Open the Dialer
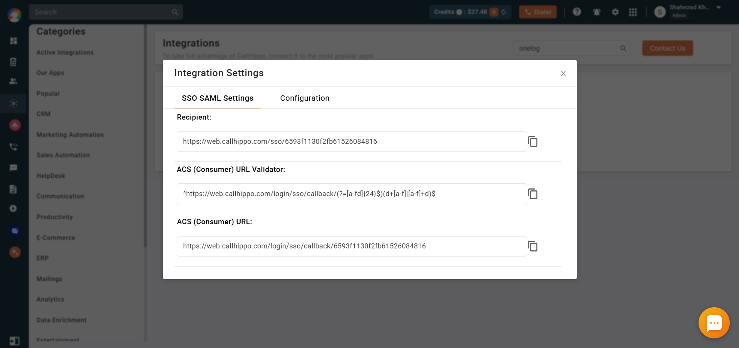This screenshot has height=348, width=739. (x=538, y=12)
